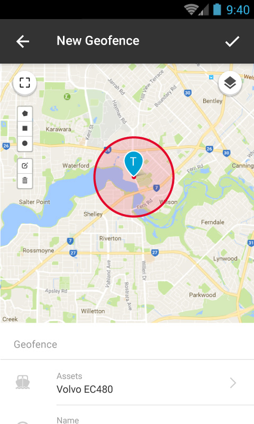Tap the back arrow in header
This screenshot has height=424, width=254.
click(23, 41)
